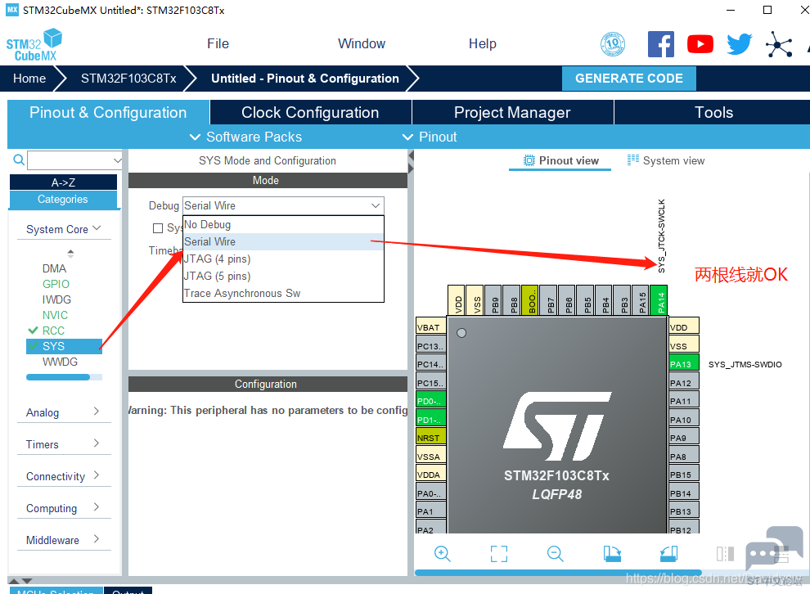The height and width of the screenshot is (594, 810).
Task: Rotate the chip counter-clockwise
Action: click(668, 554)
